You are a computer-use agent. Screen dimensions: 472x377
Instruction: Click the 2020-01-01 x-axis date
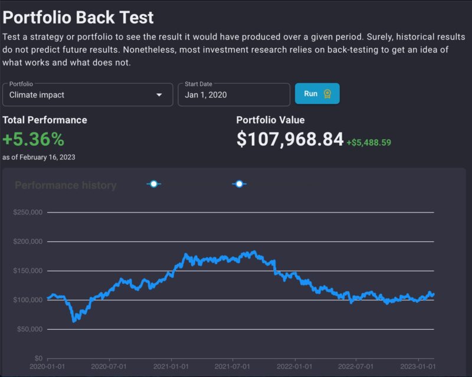[47, 366]
